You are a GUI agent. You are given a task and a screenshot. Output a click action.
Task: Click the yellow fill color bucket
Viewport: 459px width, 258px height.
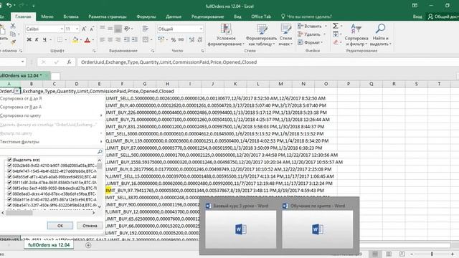[75, 40]
